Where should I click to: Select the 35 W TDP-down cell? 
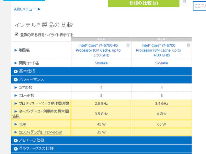[101, 132]
